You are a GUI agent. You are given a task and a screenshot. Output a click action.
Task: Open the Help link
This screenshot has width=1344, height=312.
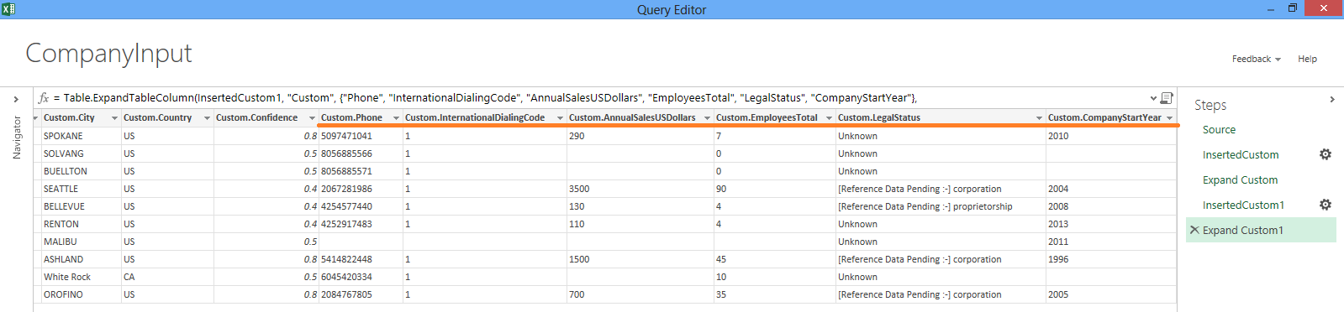[1307, 59]
